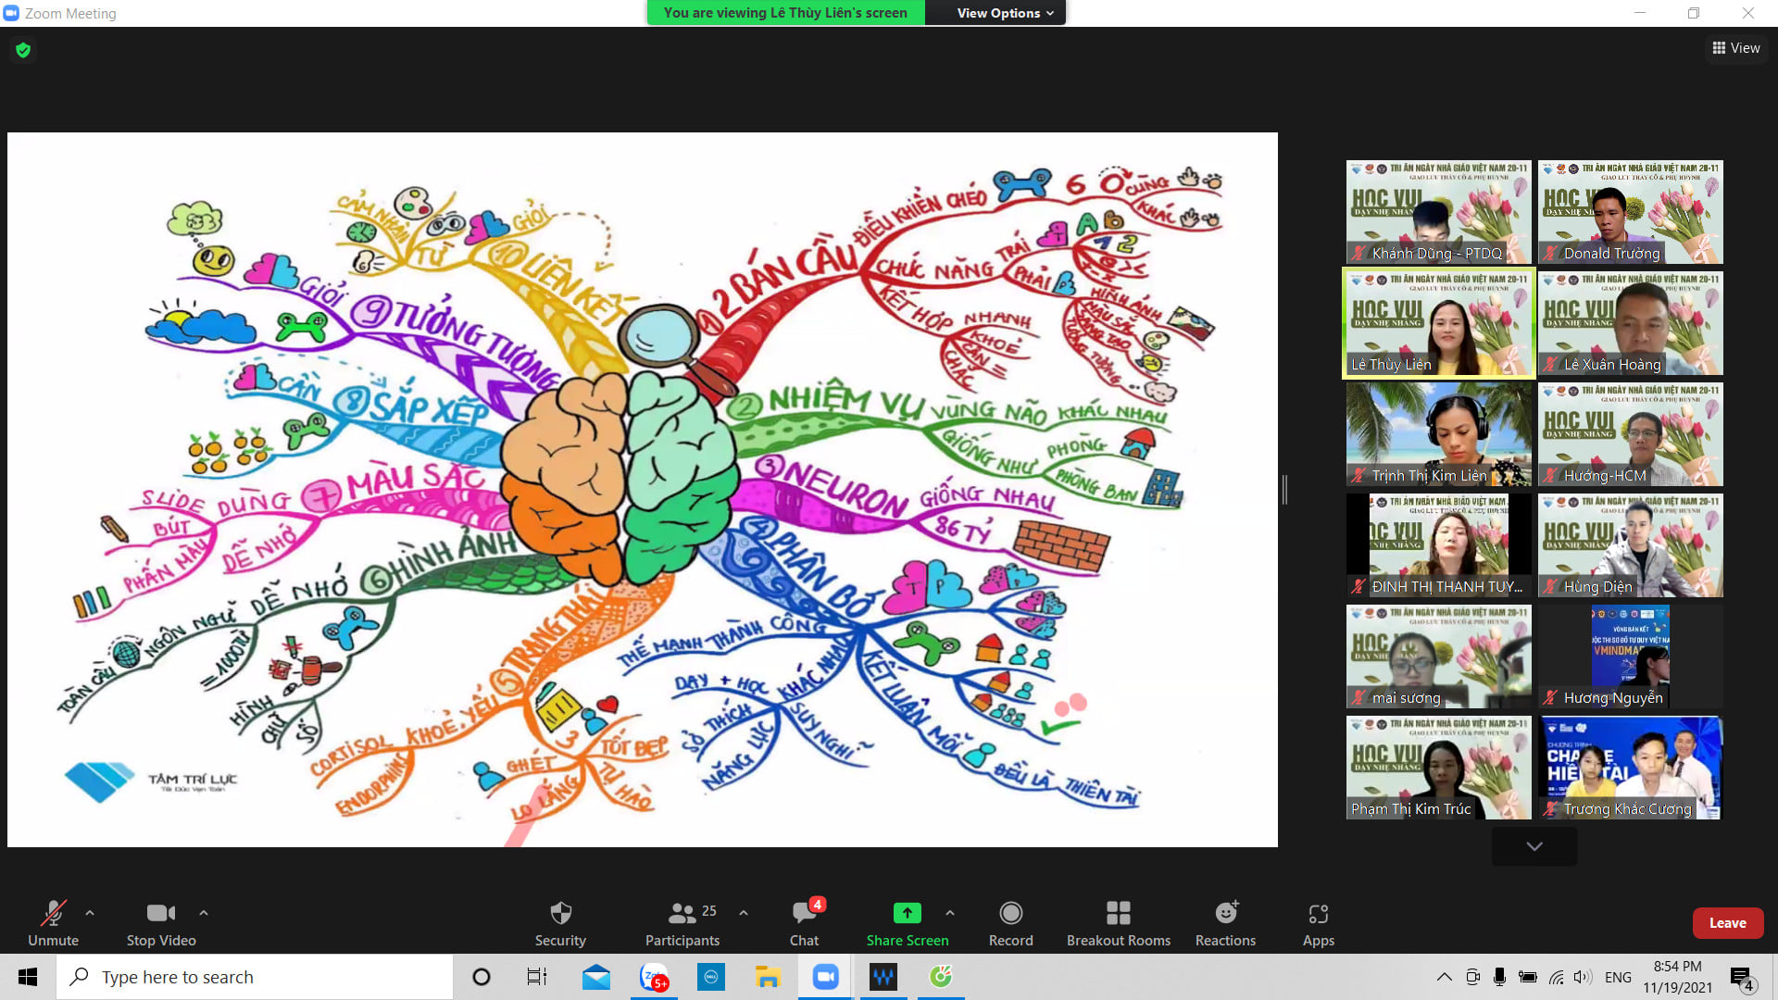Open Zalo app in taskbar

pyautogui.click(x=654, y=977)
